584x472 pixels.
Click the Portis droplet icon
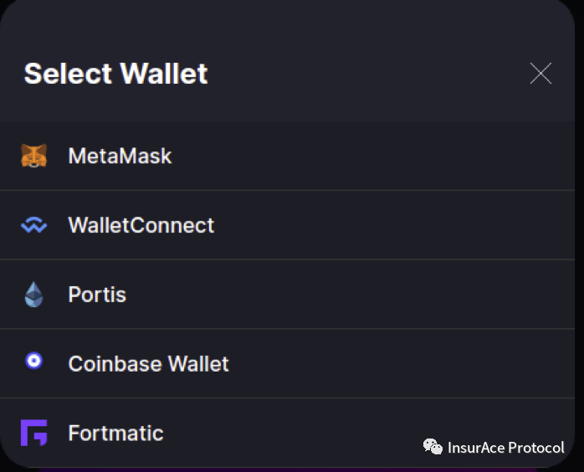point(34,295)
